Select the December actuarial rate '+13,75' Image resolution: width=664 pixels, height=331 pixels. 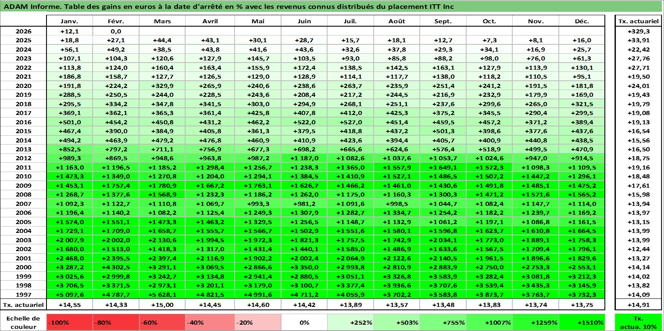[582, 305]
